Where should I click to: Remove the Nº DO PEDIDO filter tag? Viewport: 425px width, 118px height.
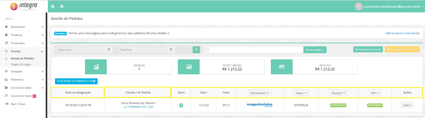[95, 81]
